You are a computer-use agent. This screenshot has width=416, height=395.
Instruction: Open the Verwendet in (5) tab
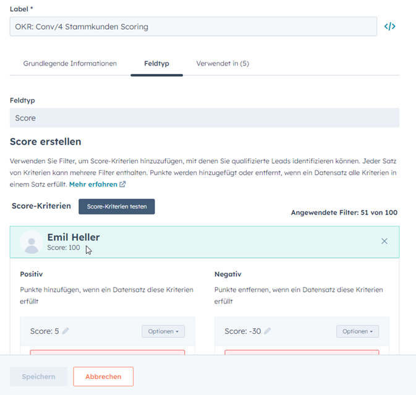(223, 64)
